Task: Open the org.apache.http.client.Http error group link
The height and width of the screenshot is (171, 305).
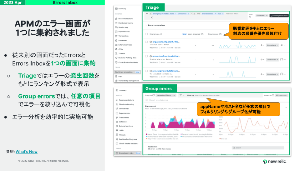Action: [166, 42]
